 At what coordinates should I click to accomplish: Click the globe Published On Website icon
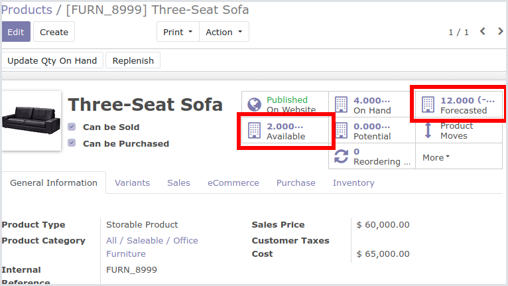click(x=254, y=104)
